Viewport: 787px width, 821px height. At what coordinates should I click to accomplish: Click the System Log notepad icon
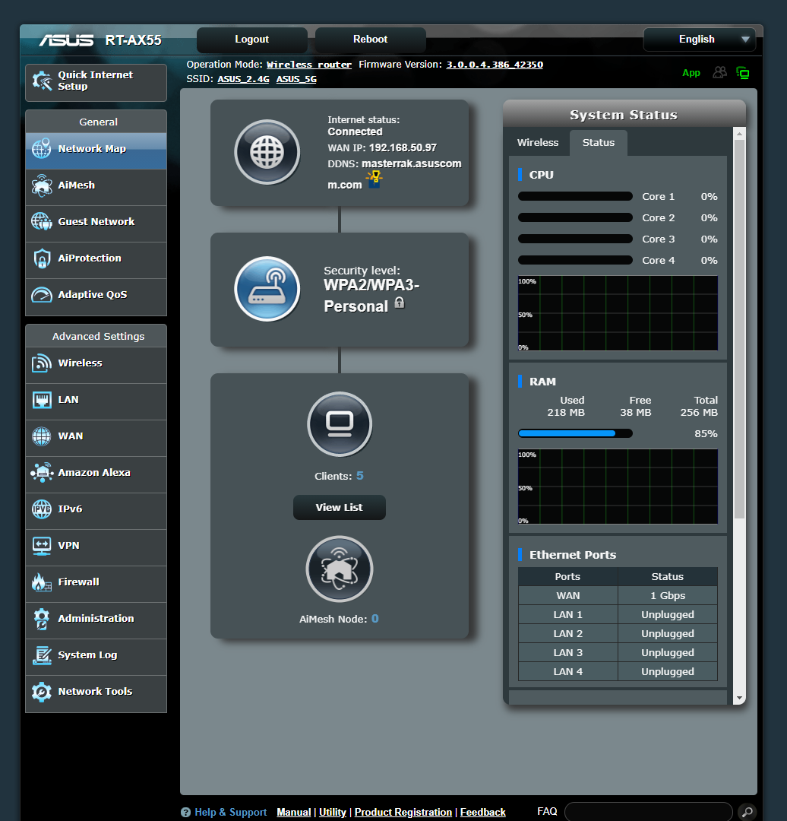pyautogui.click(x=41, y=655)
